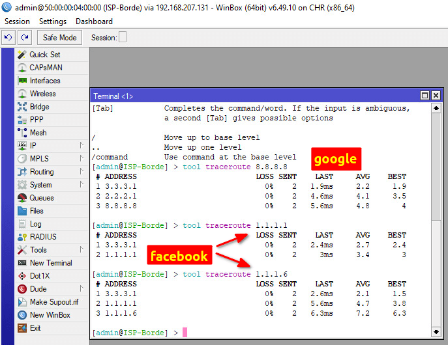This screenshot has width=448, height=345.
Task: Open the Session menu
Action: (17, 21)
